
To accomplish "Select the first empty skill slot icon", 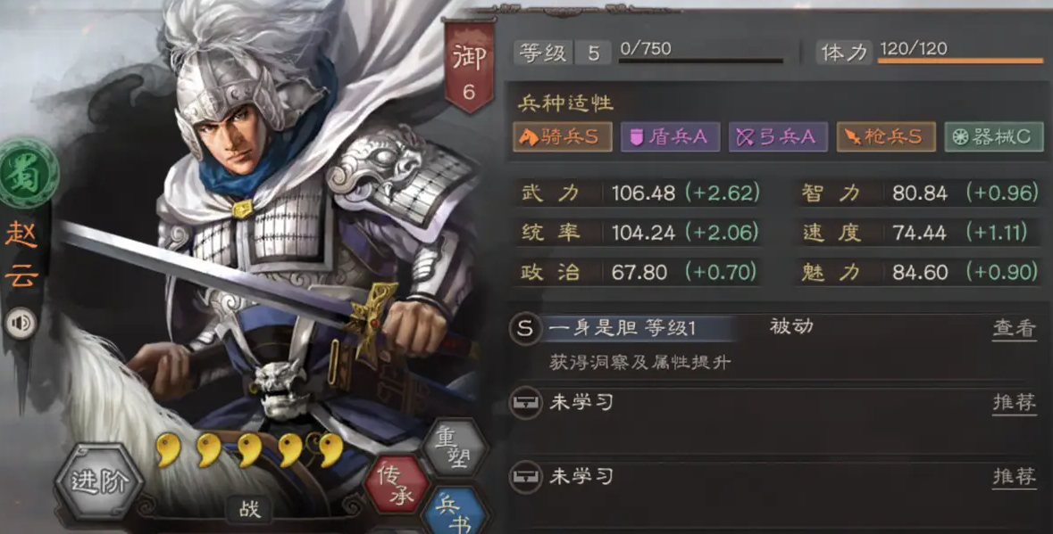I will pos(525,403).
